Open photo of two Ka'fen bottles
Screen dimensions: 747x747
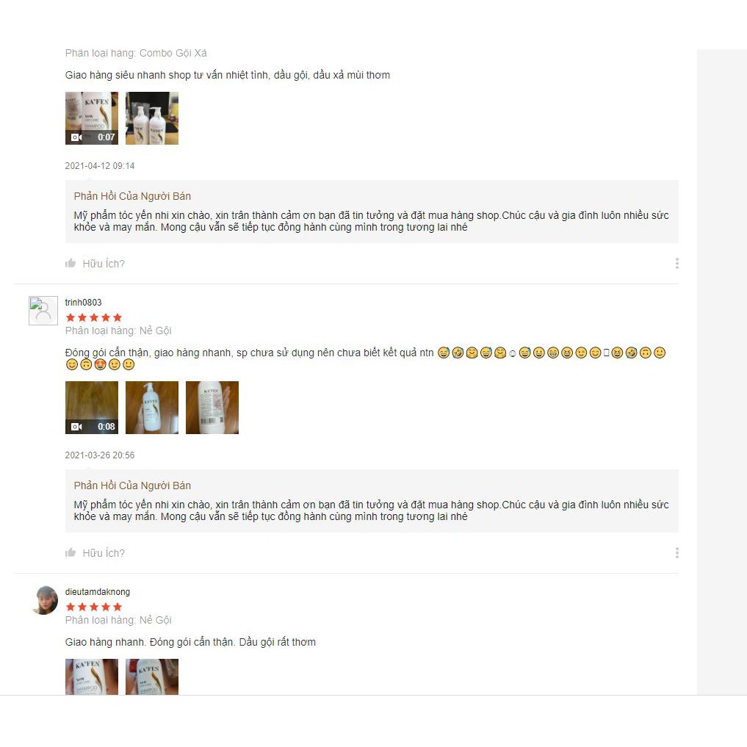pos(152,118)
